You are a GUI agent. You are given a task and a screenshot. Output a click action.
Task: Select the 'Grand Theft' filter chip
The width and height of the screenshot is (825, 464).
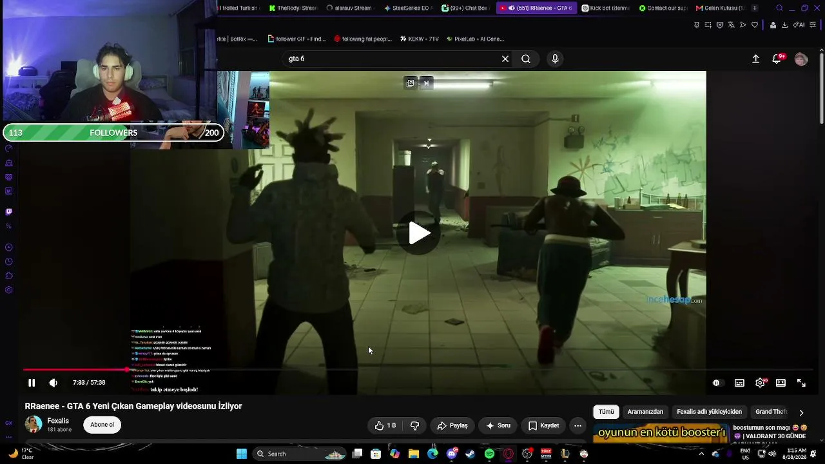tap(771, 412)
